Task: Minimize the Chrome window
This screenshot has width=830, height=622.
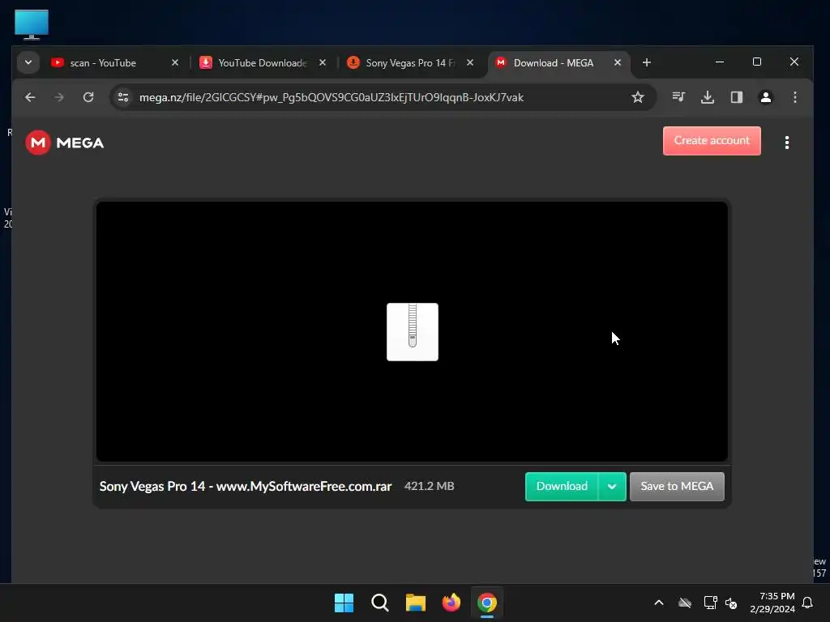Action: click(720, 62)
